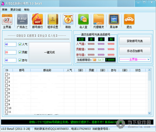Open 程序设置 address book icon
The width and height of the screenshot is (156, 132).
[53, 19]
